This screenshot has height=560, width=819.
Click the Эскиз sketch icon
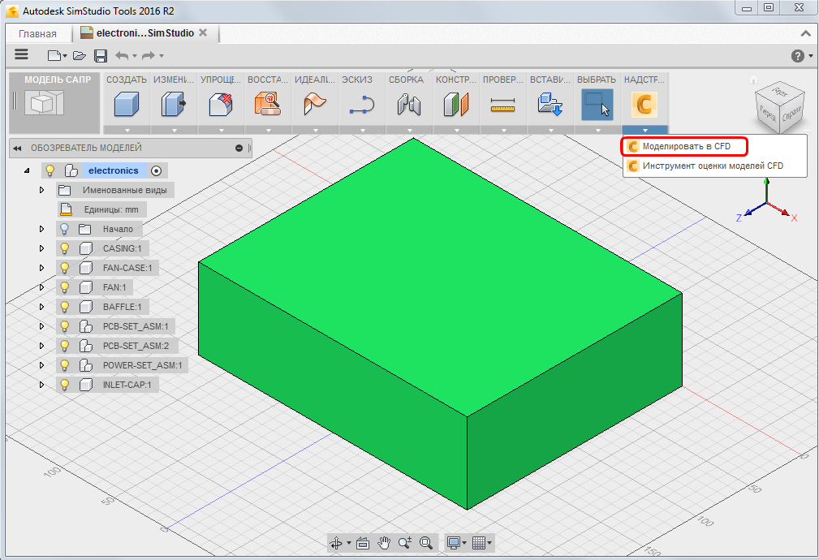click(362, 103)
